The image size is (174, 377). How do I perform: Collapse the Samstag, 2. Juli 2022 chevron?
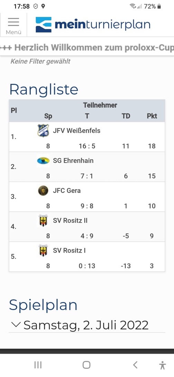click(16, 325)
